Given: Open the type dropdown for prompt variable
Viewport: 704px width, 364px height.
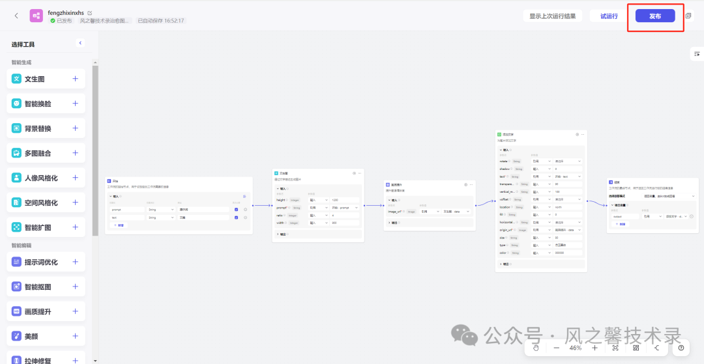Looking at the screenshot, I should [161, 209].
